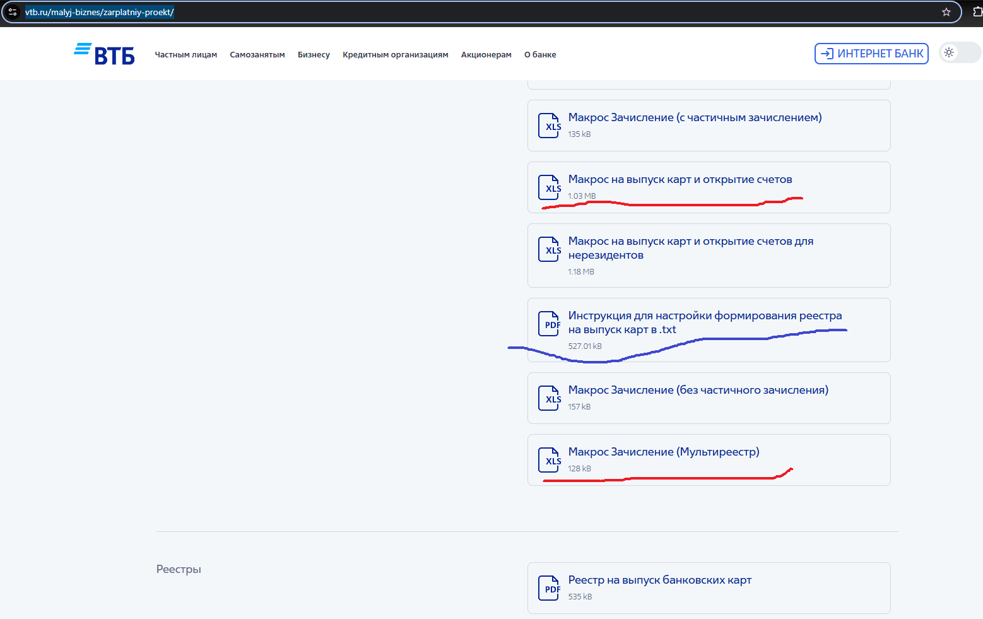Image resolution: width=983 pixels, height=619 pixels.
Task: Click PDF icon for Реестр на выпуск банковских карт
Action: (549, 588)
